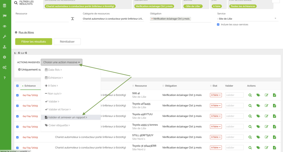Viewport: 283px width, 152px height.
Task: Uncheck 'Inclure les sous-services' checkbox
Action: 218,25
